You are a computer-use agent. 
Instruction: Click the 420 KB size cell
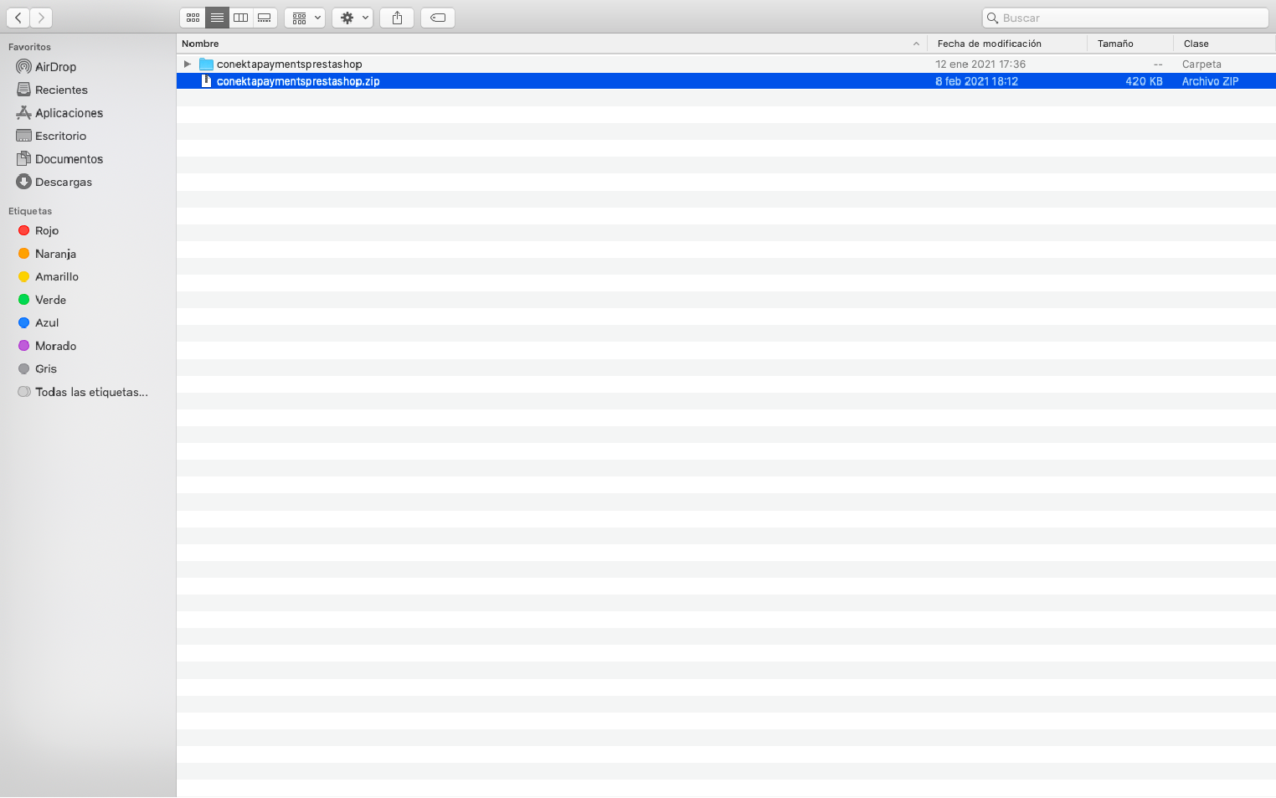[1144, 81]
